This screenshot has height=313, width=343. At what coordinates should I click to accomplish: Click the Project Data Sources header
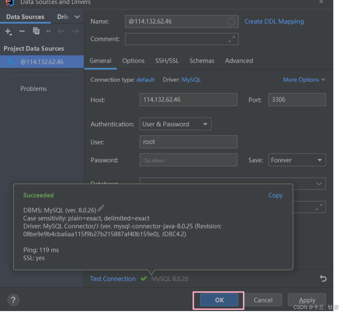[x=34, y=48]
